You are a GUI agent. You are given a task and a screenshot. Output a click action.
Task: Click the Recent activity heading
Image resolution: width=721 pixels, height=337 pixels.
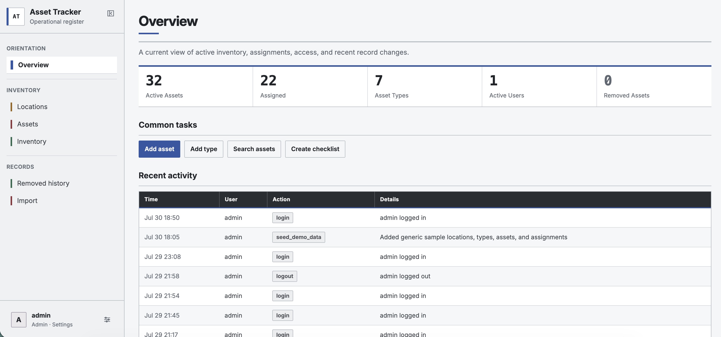point(168,176)
